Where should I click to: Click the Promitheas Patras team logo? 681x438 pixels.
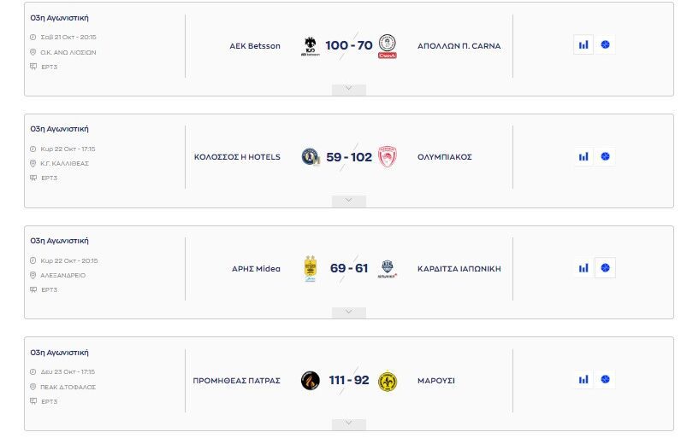point(311,380)
